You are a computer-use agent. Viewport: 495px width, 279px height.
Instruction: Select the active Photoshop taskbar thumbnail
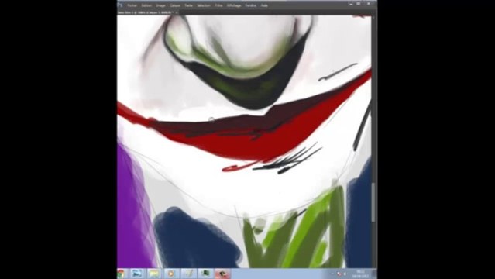pyautogui.click(x=222, y=274)
